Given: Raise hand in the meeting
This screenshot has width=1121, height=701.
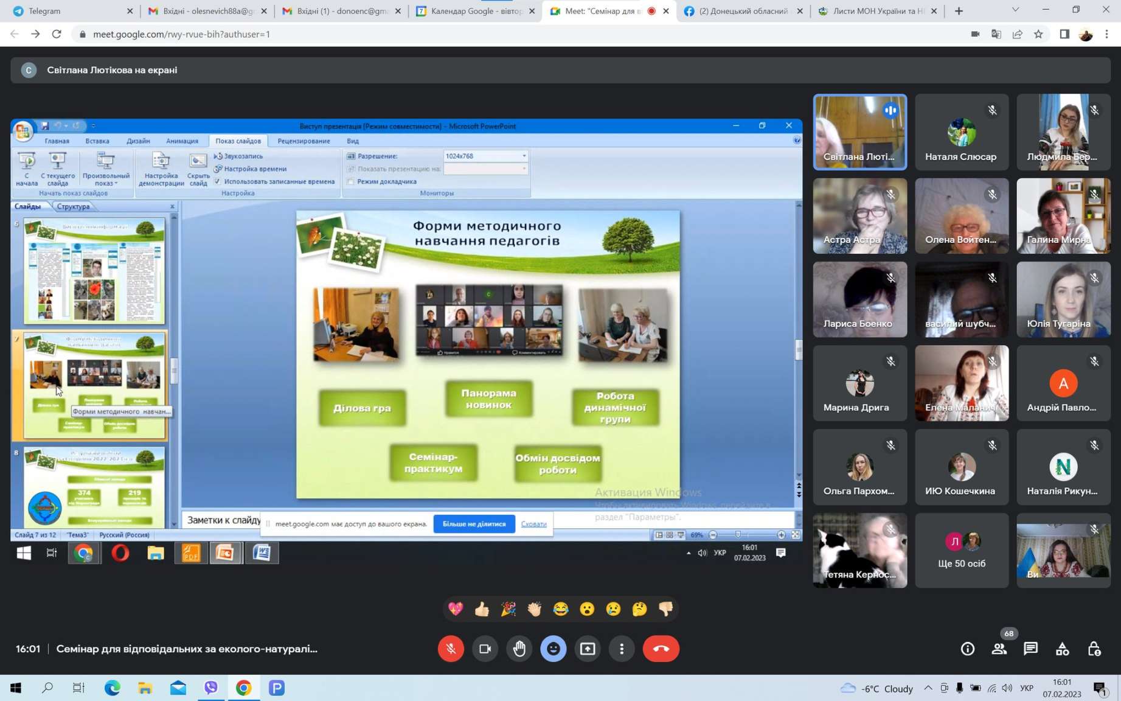Looking at the screenshot, I should [519, 649].
